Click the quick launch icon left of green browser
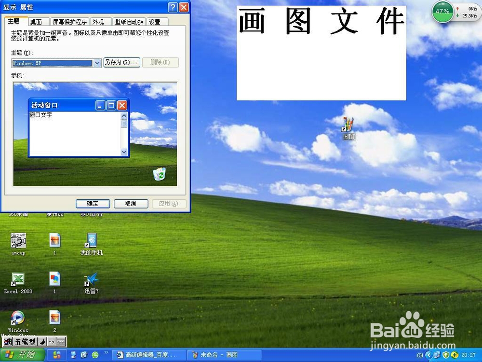 [84, 355]
